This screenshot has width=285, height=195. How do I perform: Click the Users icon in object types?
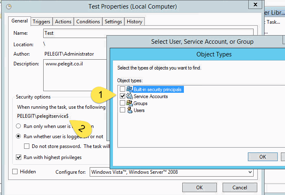point(130,110)
